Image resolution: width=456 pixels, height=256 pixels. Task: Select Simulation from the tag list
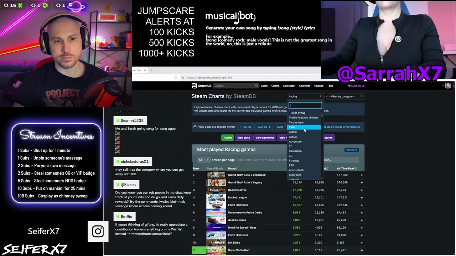[304, 151]
